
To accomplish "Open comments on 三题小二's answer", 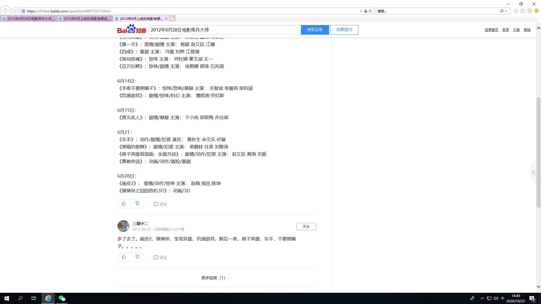I will 160,258.
